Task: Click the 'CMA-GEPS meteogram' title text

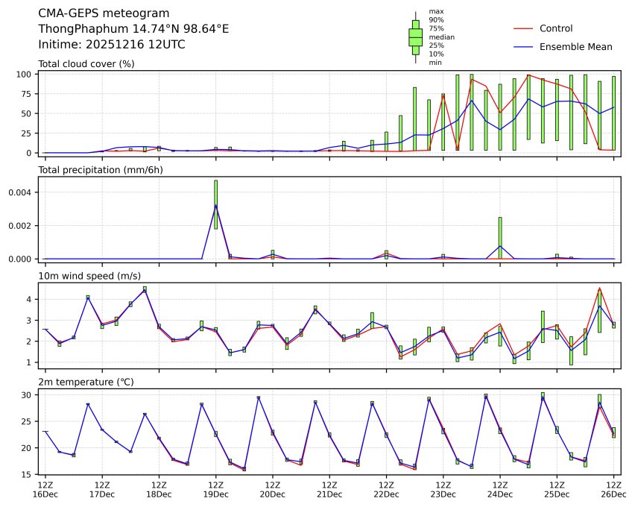Action: [x=104, y=13]
